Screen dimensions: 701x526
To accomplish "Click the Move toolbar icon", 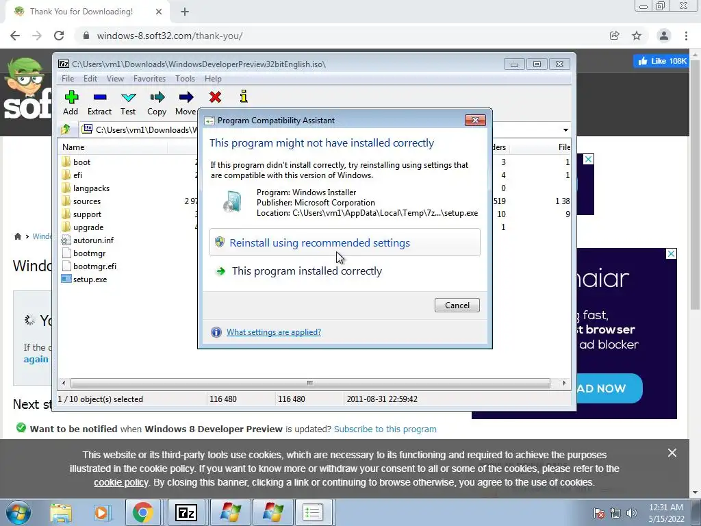I will [186, 103].
